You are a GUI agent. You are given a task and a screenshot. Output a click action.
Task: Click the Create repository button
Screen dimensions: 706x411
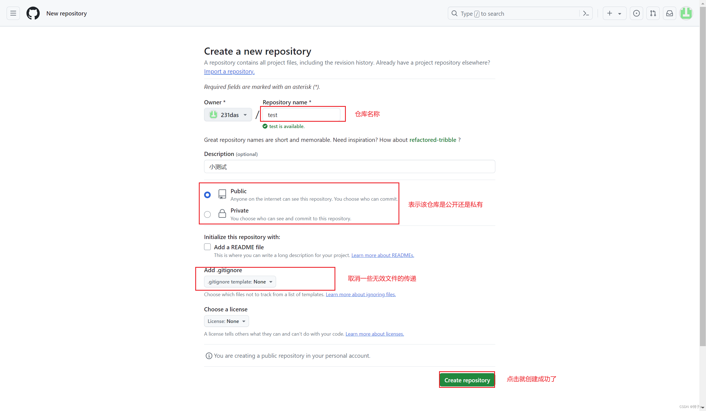(467, 380)
